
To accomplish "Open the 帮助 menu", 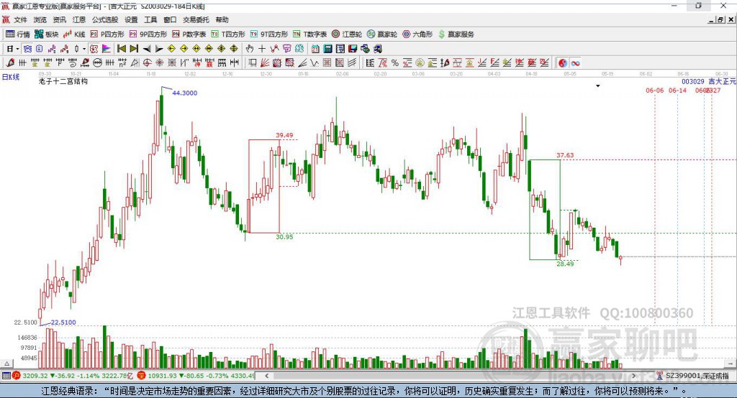I will tap(222, 19).
